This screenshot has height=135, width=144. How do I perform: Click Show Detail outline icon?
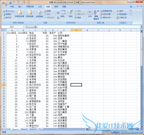tap(130, 11)
